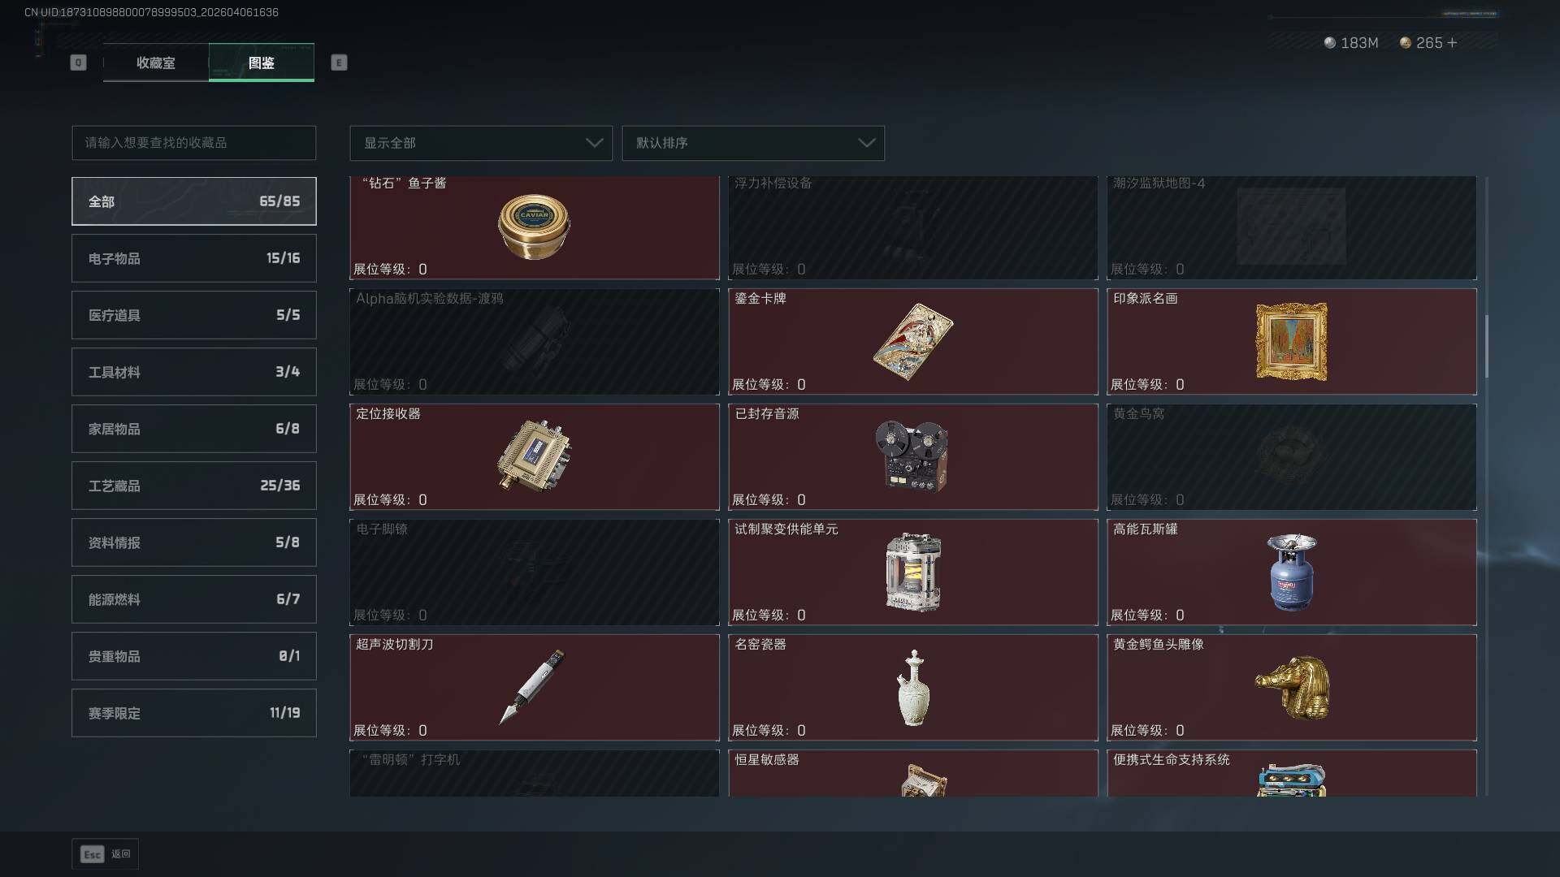1560x877 pixels.
Task: Open the 默认排序 sort dropdown
Action: click(x=753, y=143)
